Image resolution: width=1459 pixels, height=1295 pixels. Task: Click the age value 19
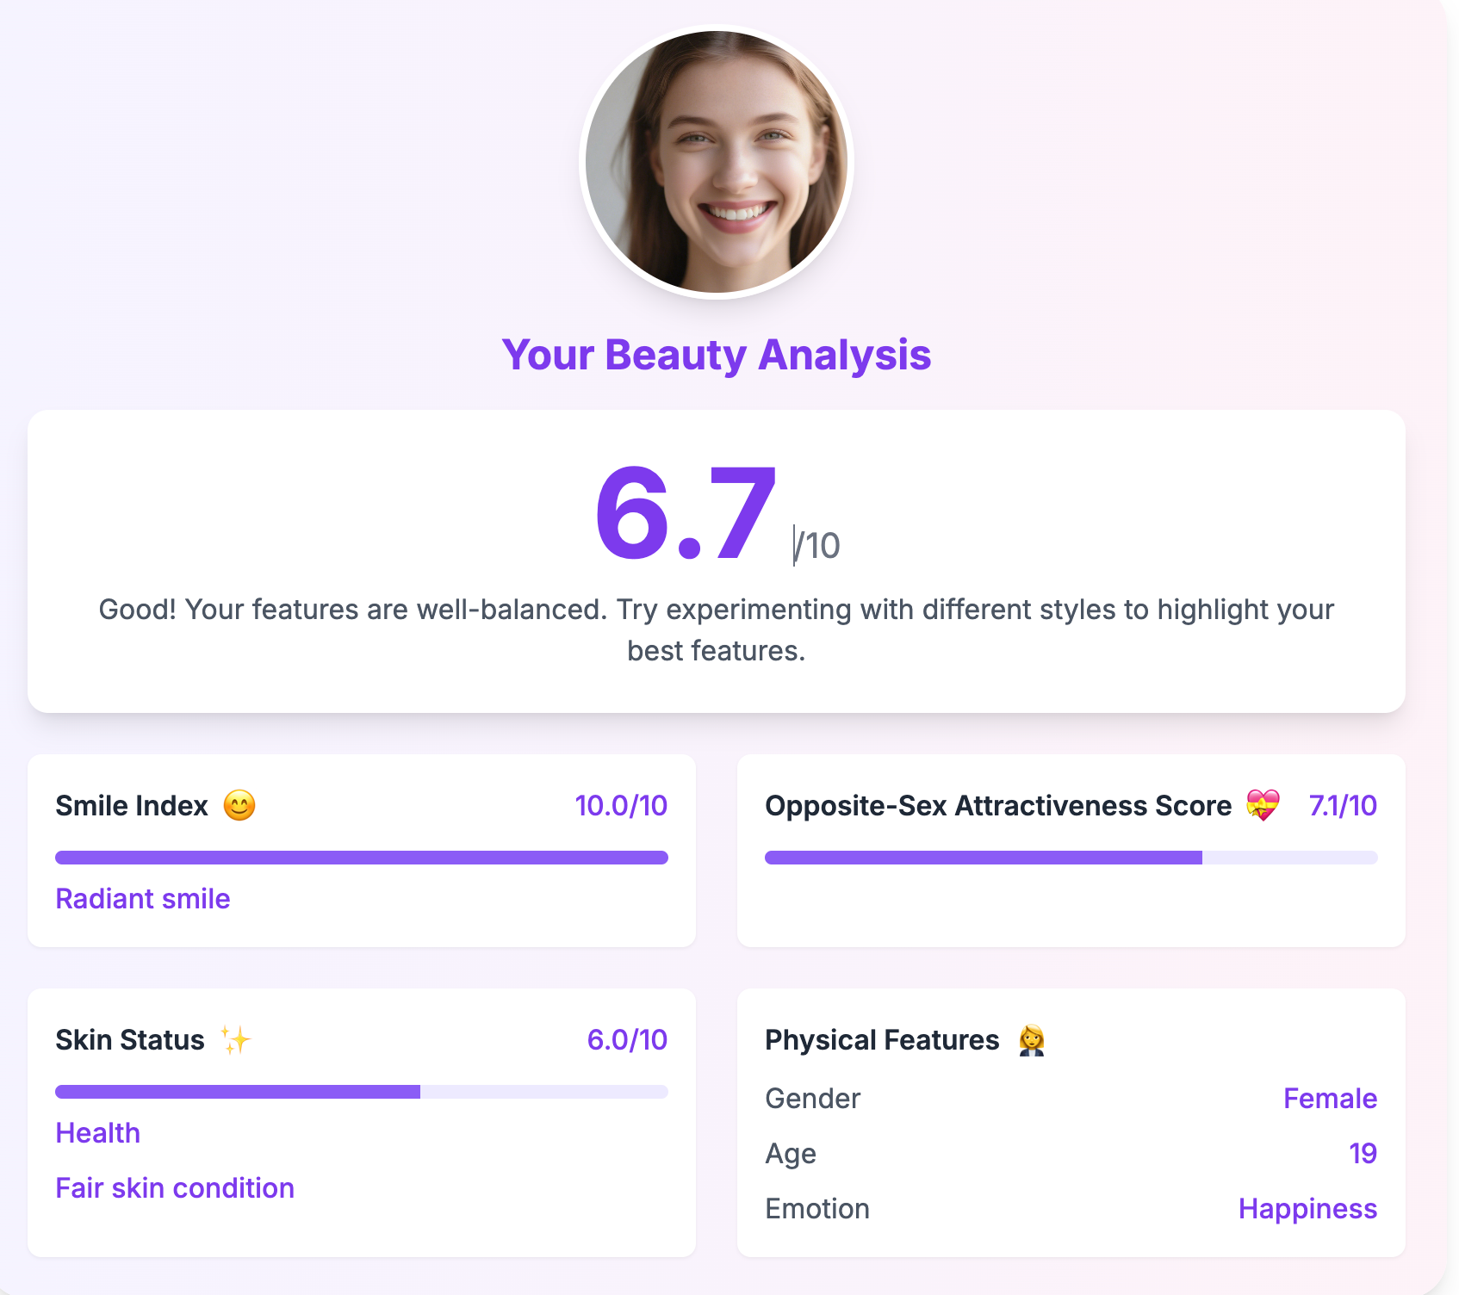coord(1362,1153)
